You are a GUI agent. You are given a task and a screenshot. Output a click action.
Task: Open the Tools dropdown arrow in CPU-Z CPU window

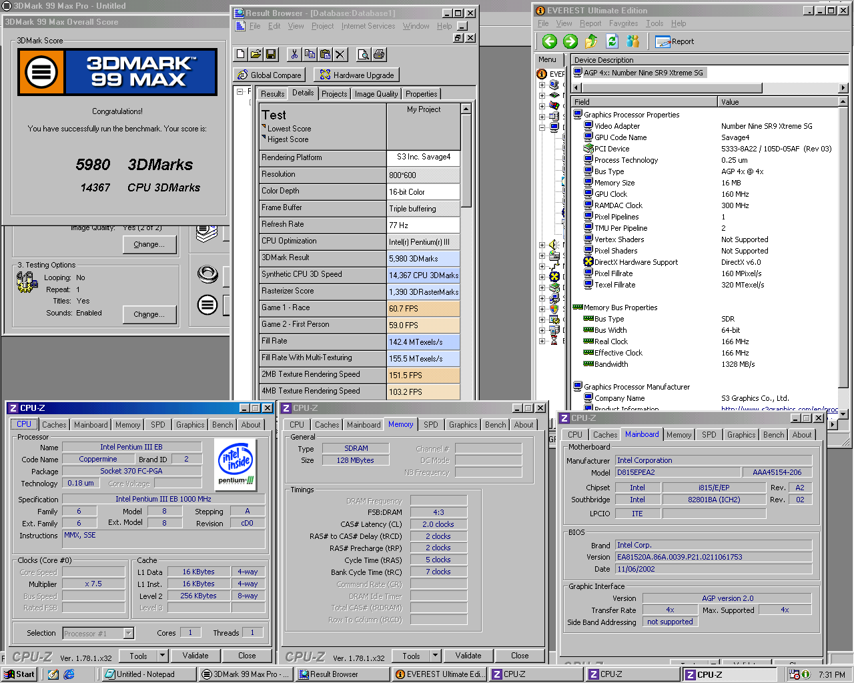[162, 656]
